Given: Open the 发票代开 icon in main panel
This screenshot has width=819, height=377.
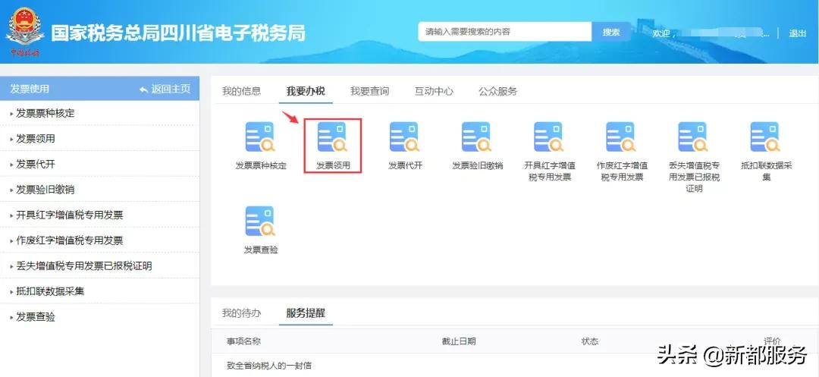Looking at the screenshot, I should (404, 137).
